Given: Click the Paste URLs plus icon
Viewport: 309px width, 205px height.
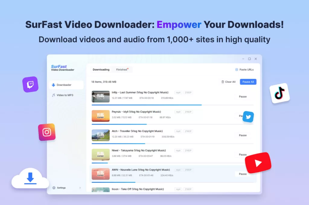Looking at the screenshot, I should [237, 70].
